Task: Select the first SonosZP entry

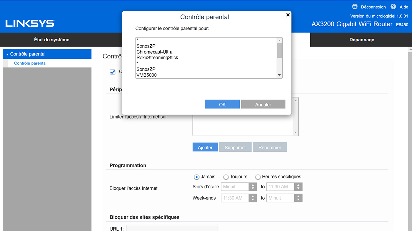Action: [x=146, y=46]
